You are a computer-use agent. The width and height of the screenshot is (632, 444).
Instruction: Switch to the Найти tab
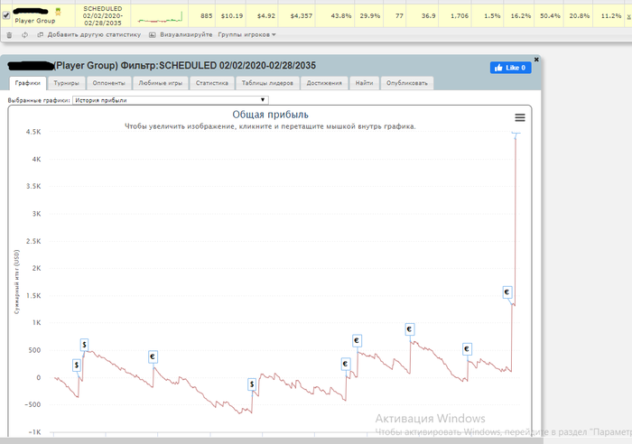tap(365, 83)
